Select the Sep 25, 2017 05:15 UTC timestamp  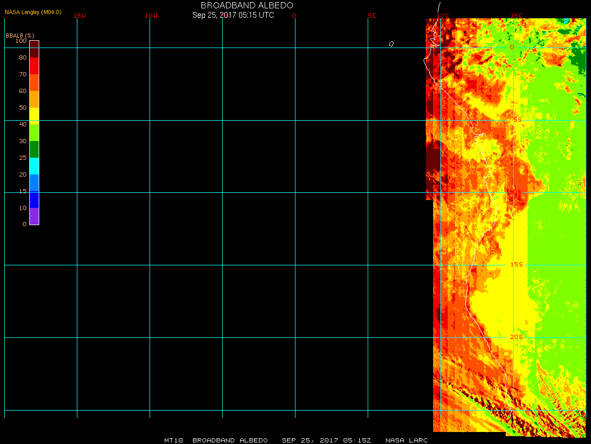[x=233, y=15]
